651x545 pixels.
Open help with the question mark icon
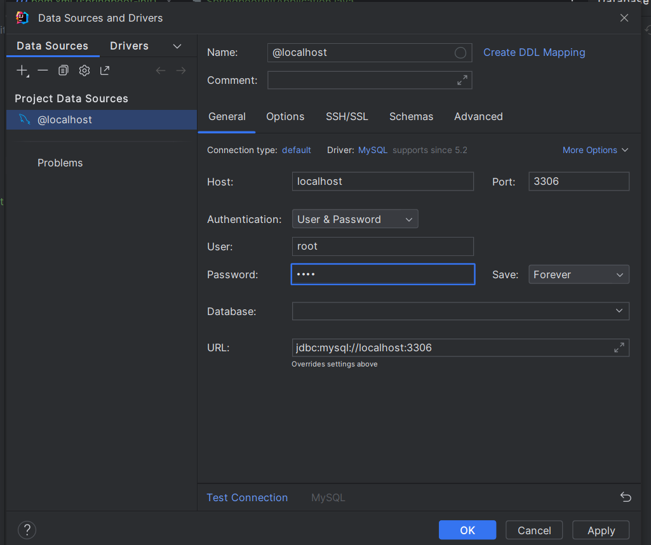click(x=27, y=530)
